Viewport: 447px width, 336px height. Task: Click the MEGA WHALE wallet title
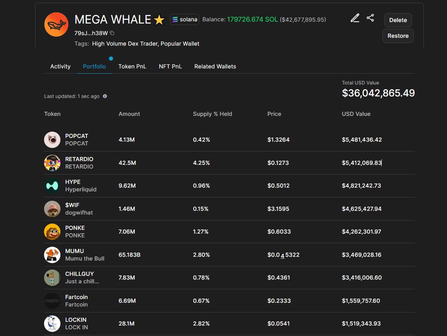tap(113, 20)
